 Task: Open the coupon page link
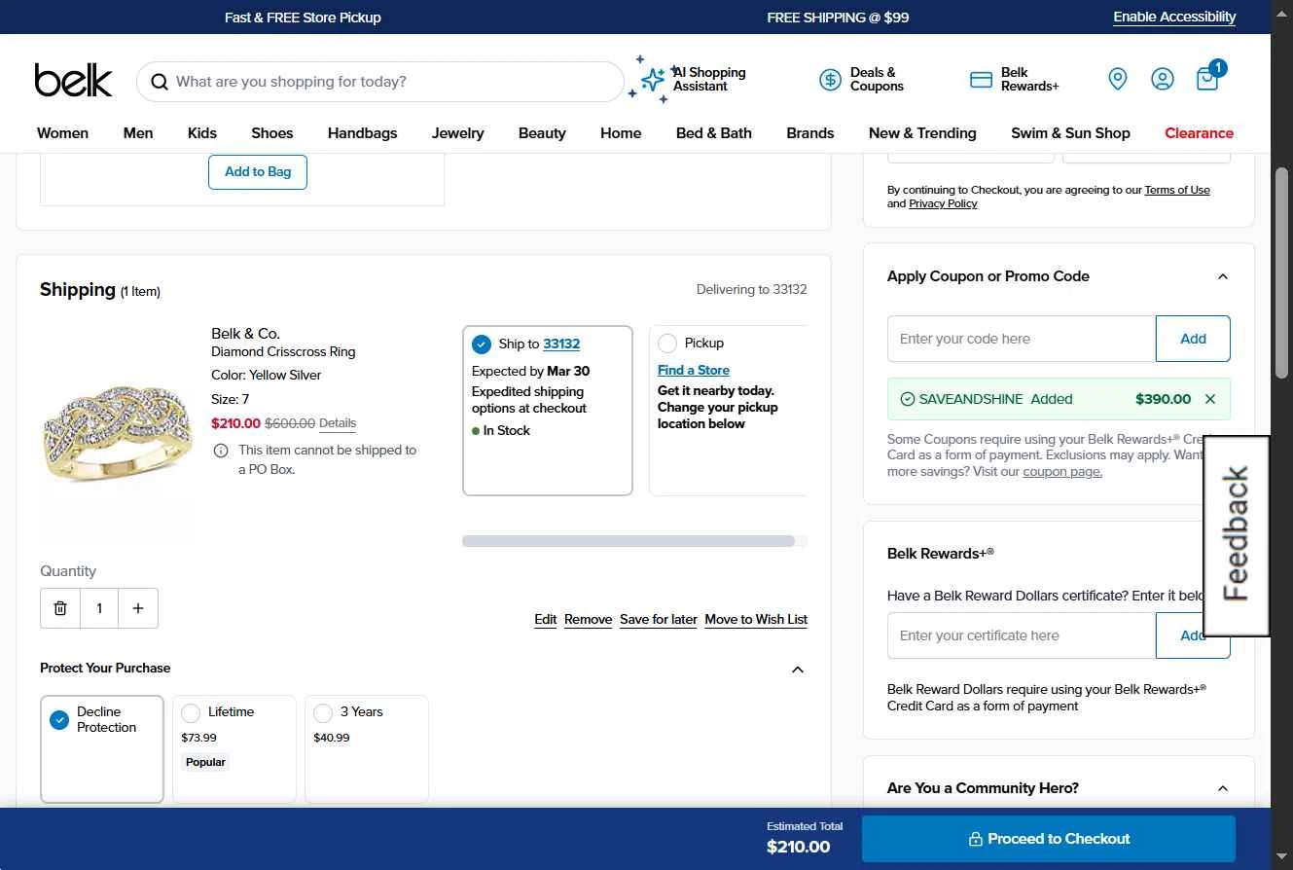pyautogui.click(x=1062, y=472)
